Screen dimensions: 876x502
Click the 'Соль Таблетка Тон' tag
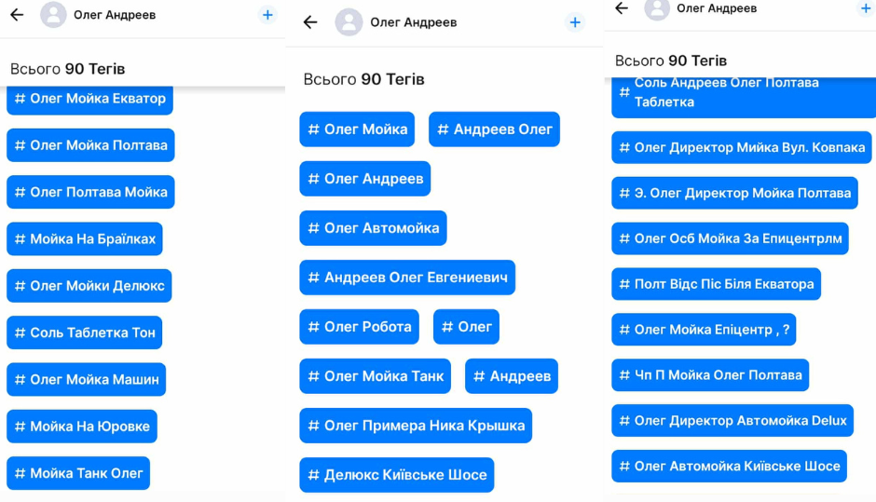click(85, 332)
